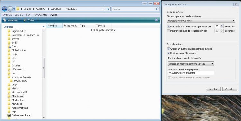
Task: Toggle Mostrar la lista de sistemas operativos
Action: click(168, 26)
